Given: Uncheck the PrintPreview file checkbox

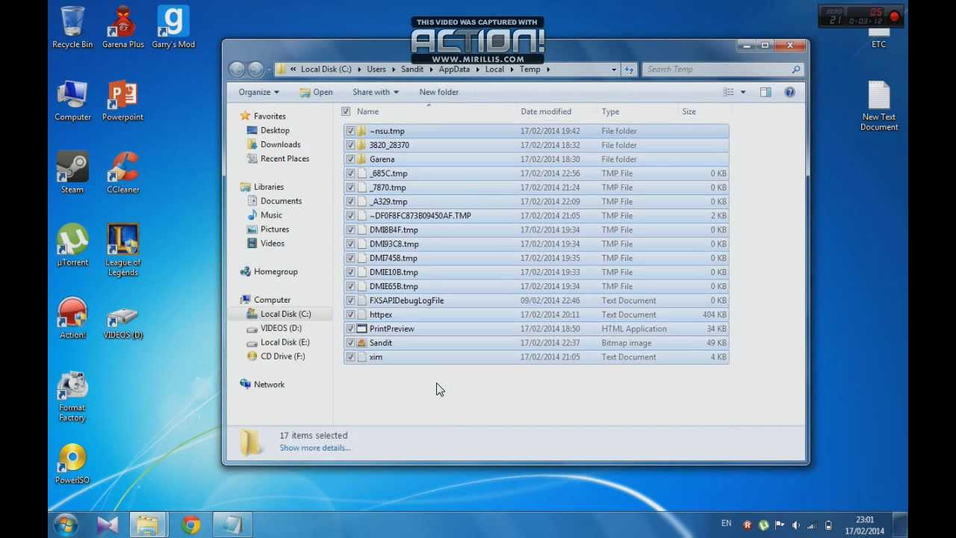Looking at the screenshot, I should point(350,329).
